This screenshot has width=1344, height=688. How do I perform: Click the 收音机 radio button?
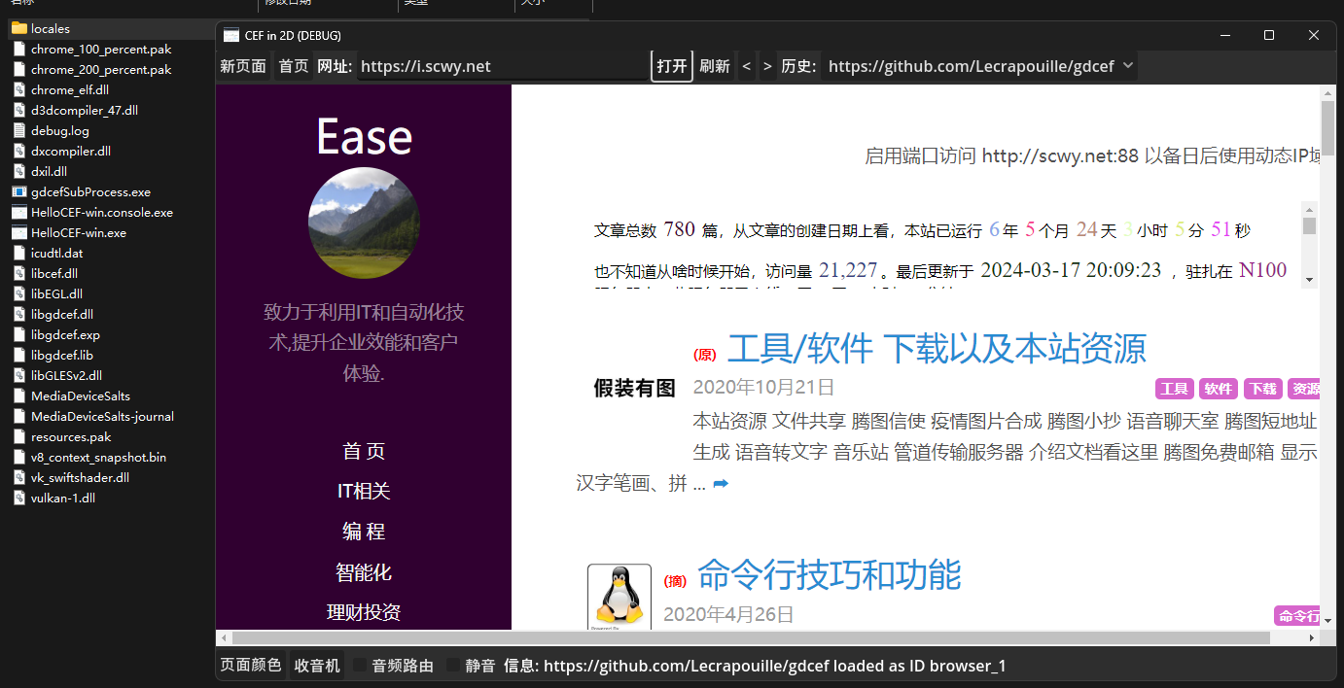(x=317, y=666)
